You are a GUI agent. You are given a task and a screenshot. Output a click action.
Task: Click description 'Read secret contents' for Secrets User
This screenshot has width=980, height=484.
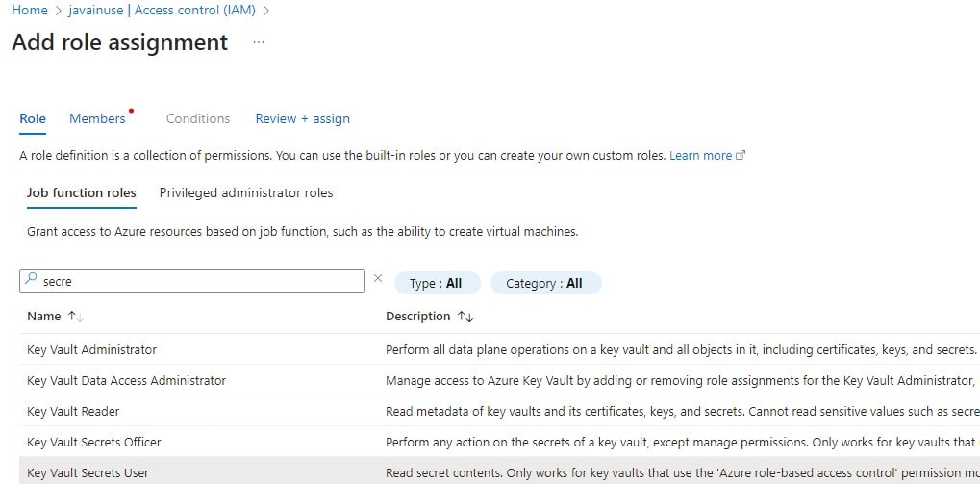coord(683,472)
